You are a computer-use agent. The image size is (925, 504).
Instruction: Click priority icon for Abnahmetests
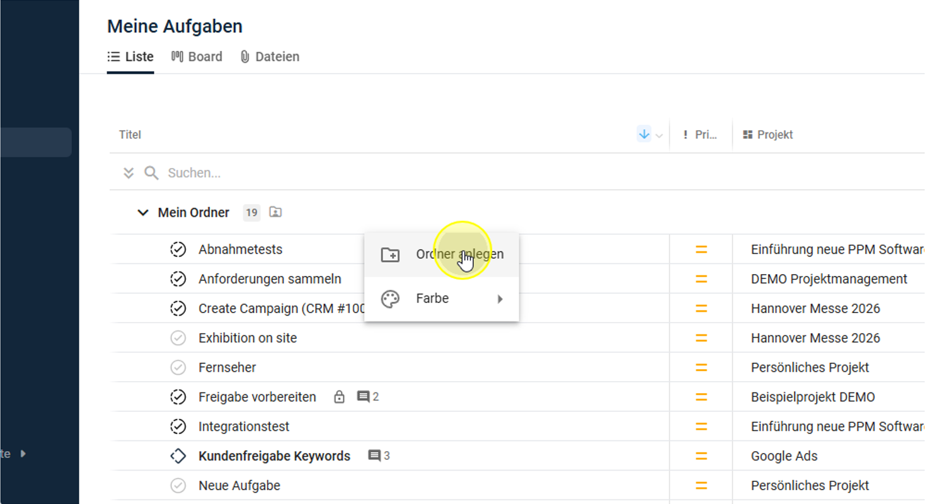point(701,249)
